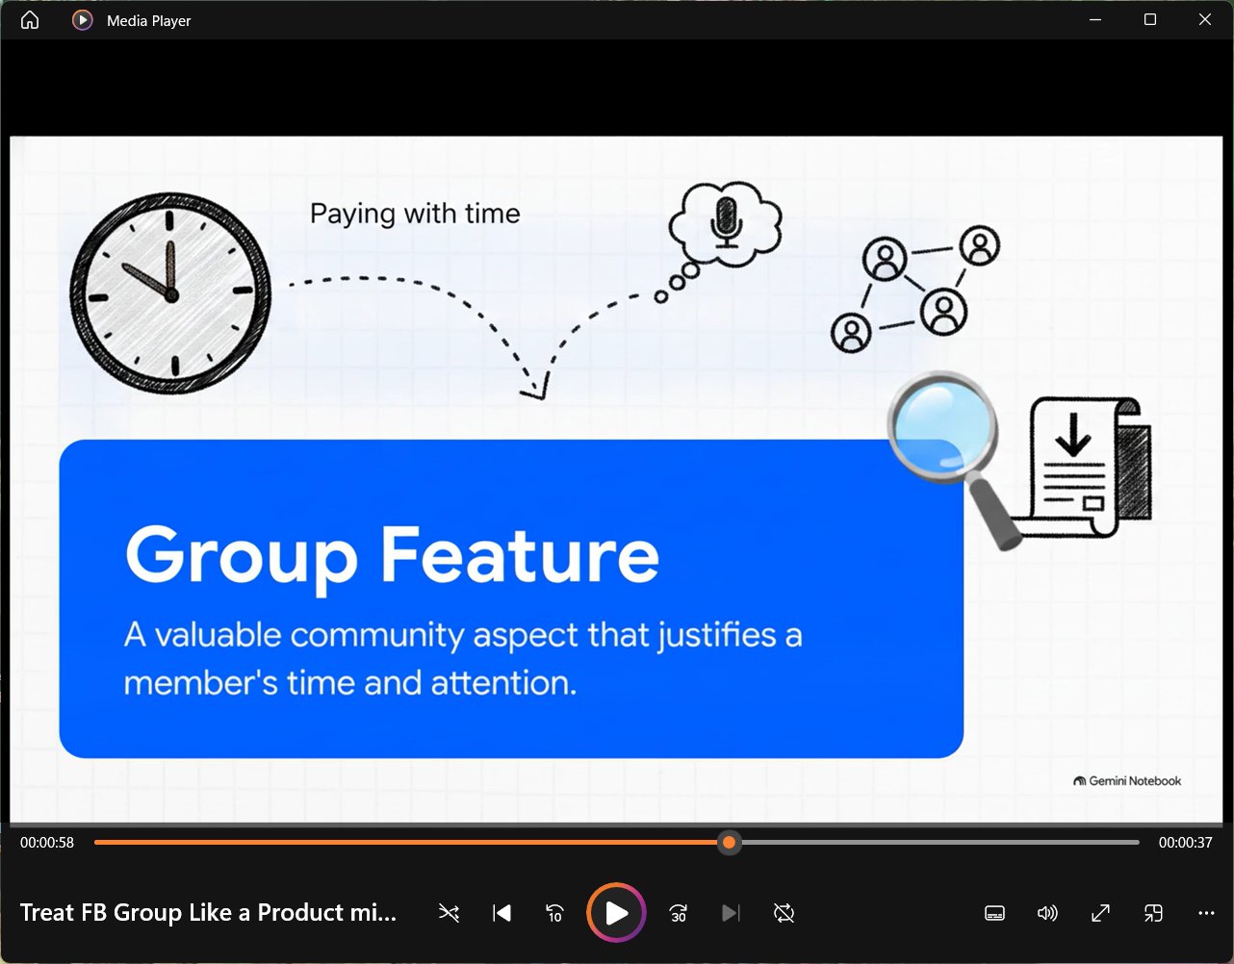Go to previous track
1234x964 pixels.
tap(501, 913)
